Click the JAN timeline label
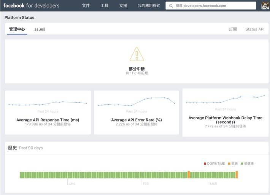 click(72, 184)
